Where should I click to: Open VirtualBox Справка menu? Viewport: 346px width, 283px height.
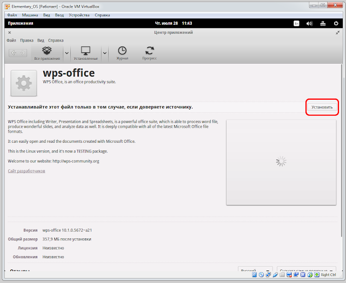tap(102, 15)
